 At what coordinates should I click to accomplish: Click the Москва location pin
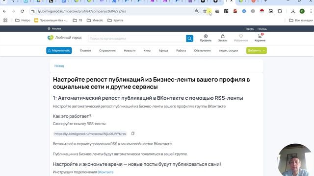tap(49, 29)
